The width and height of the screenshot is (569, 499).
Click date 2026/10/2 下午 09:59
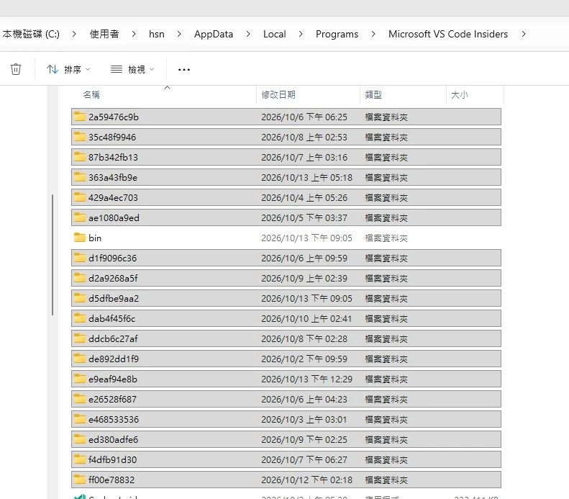304,359
